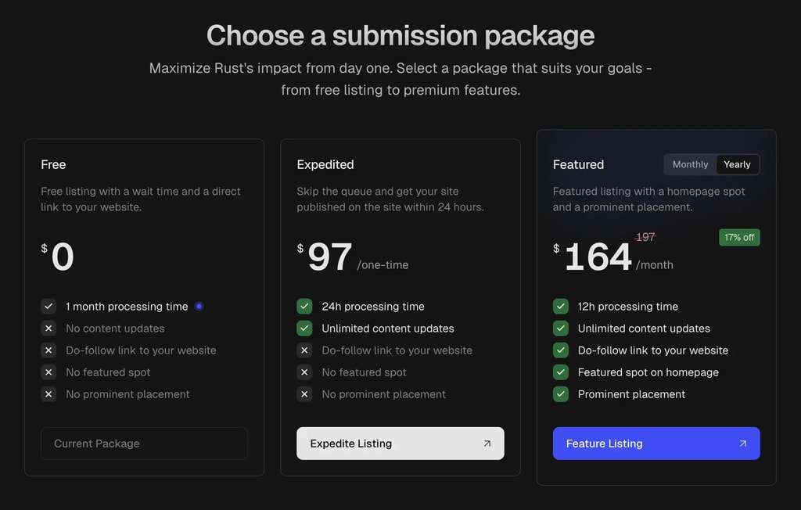
Task: Click the arrow icon on Feature Listing
Action: coord(742,444)
